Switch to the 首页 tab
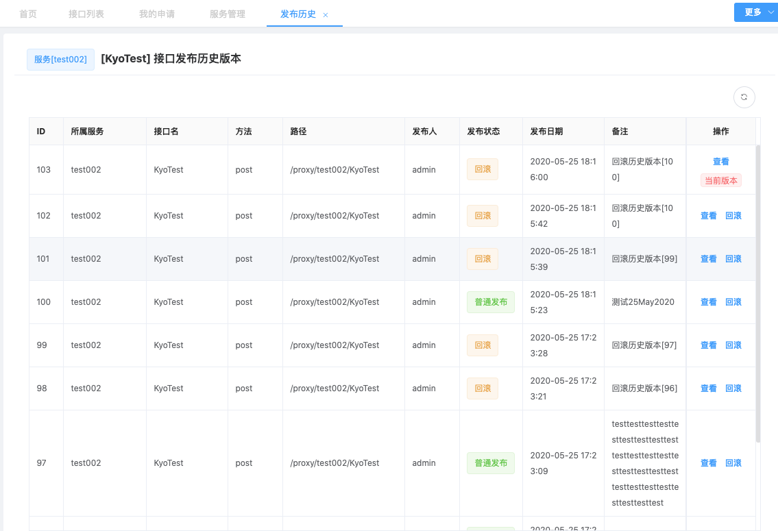 pyautogui.click(x=28, y=14)
